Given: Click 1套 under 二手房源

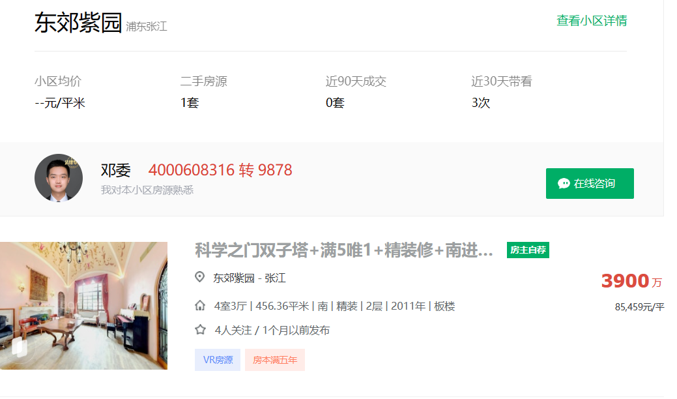Looking at the screenshot, I should pyautogui.click(x=186, y=102).
